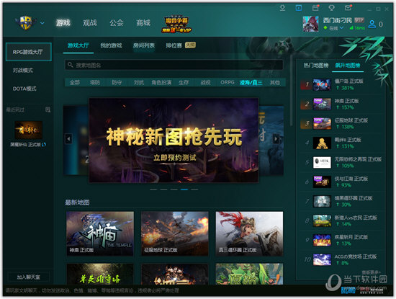Click the magnifier icon in search box
The height and width of the screenshot is (299, 396).
click(71, 65)
